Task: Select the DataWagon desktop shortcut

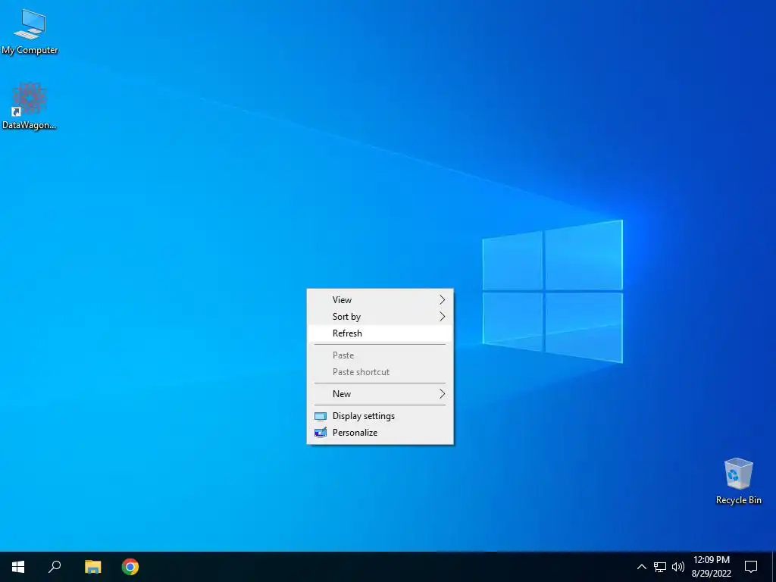Action: click(30, 106)
